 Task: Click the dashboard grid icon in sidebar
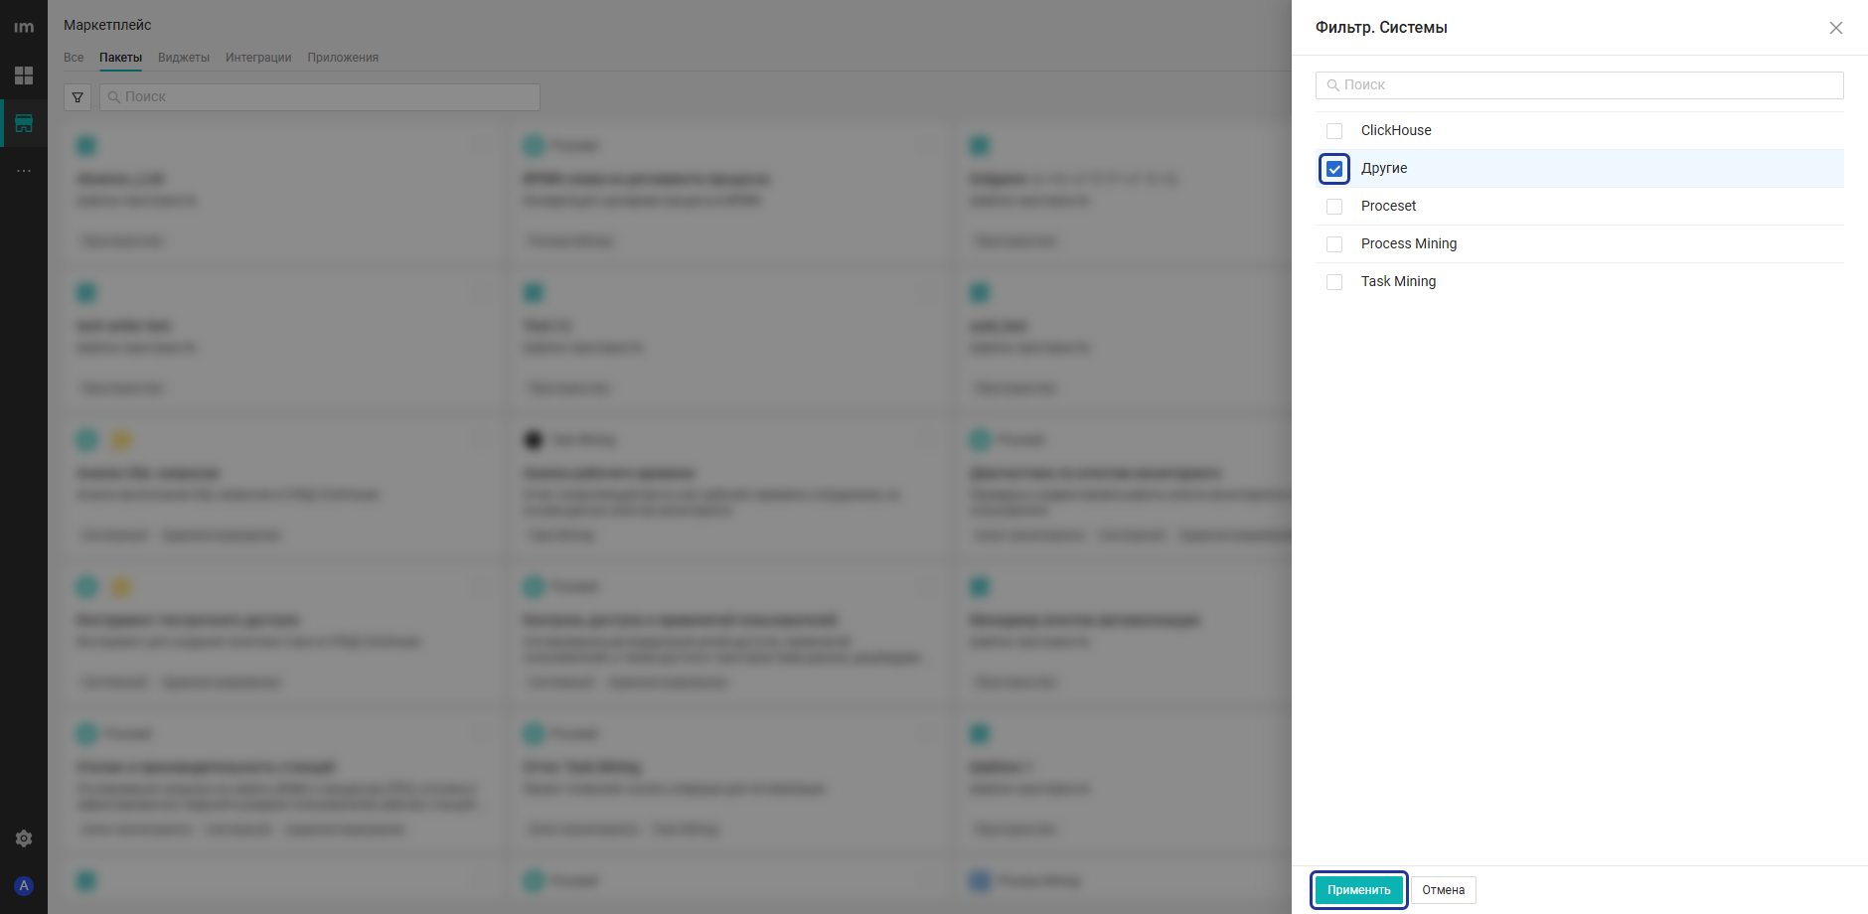(24, 76)
